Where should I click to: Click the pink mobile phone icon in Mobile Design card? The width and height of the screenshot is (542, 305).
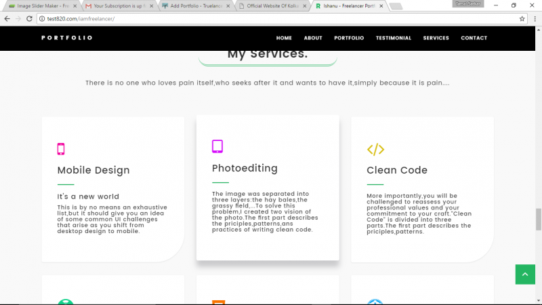tap(61, 149)
